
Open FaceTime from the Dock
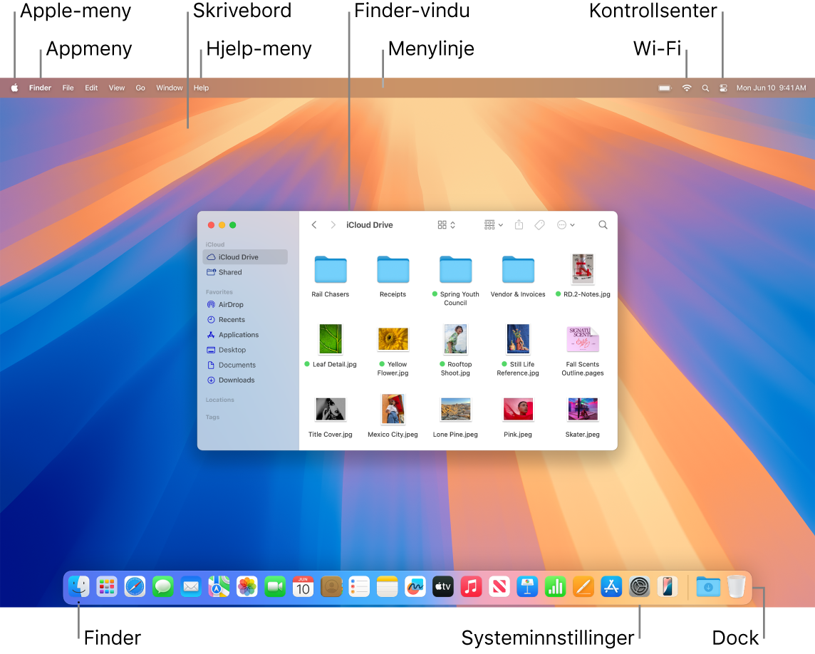tap(276, 587)
